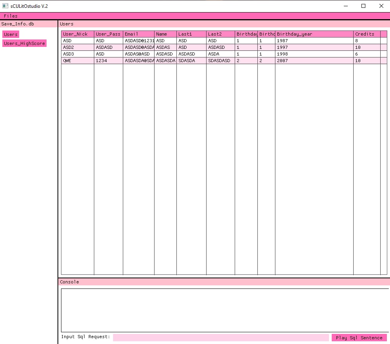Select the 1998 birthday year cell
This screenshot has width=390, height=344.
[x=314, y=54]
